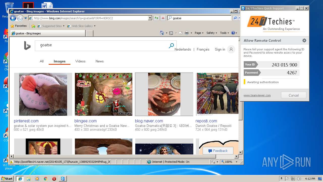Open the Home button dropdown arrow

click(167, 33)
